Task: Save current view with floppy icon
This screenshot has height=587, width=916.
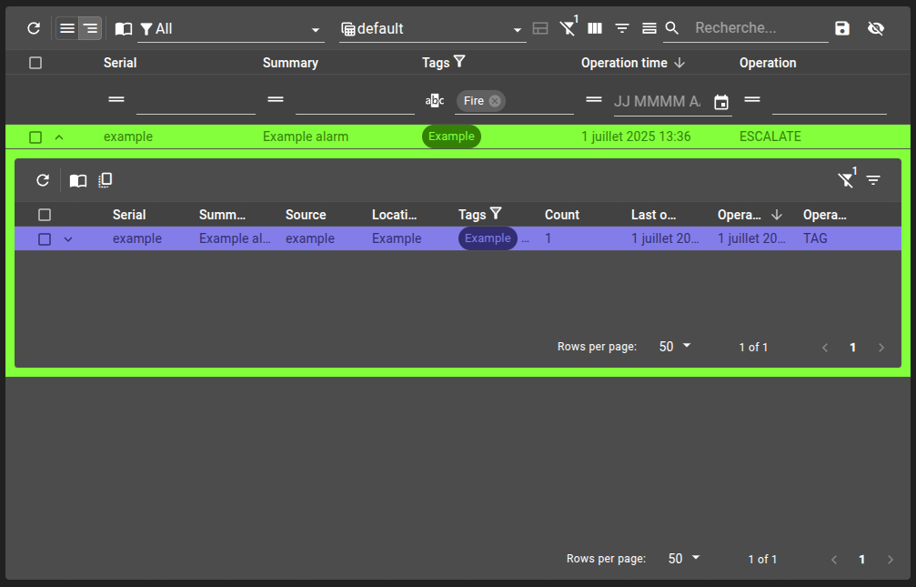Action: click(841, 28)
